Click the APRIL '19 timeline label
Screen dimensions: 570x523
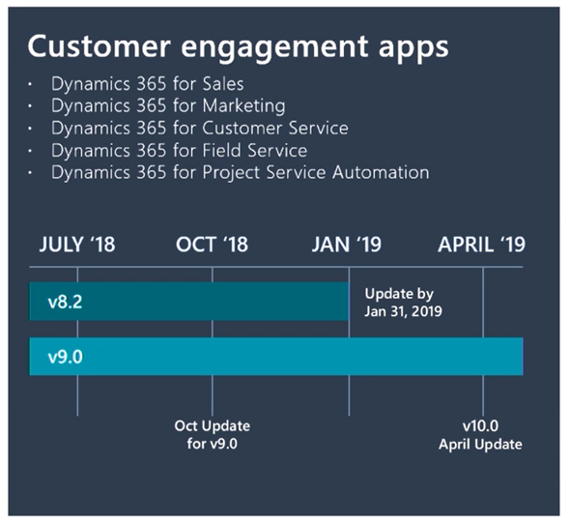pyautogui.click(x=482, y=245)
